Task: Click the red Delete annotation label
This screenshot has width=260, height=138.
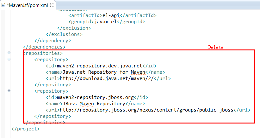Action: click(x=216, y=47)
